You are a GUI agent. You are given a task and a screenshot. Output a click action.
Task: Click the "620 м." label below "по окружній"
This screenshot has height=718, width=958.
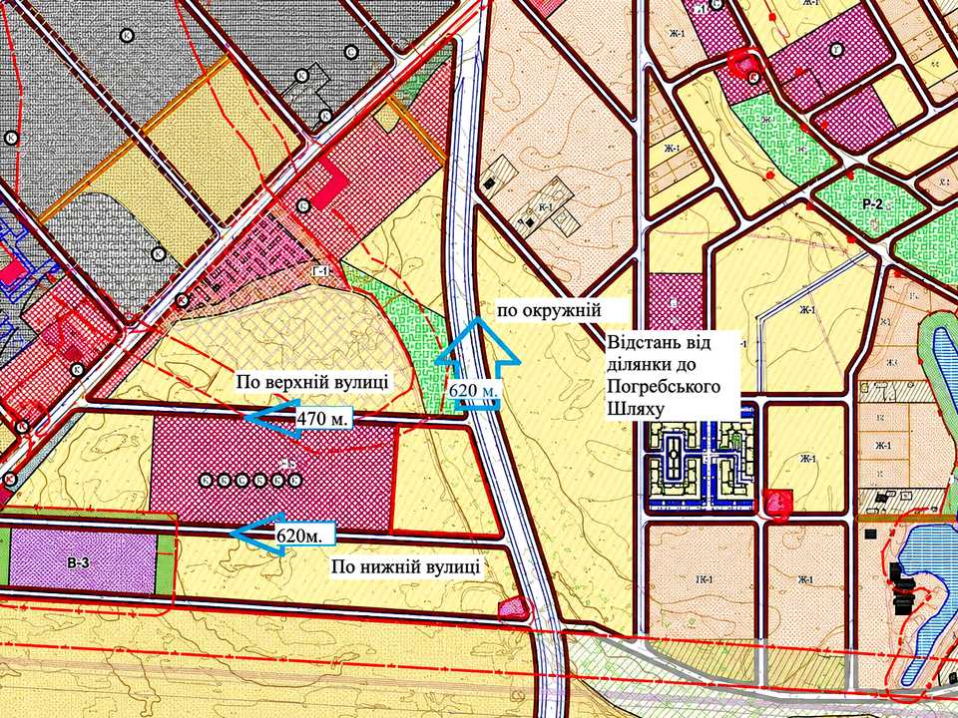click(x=473, y=390)
